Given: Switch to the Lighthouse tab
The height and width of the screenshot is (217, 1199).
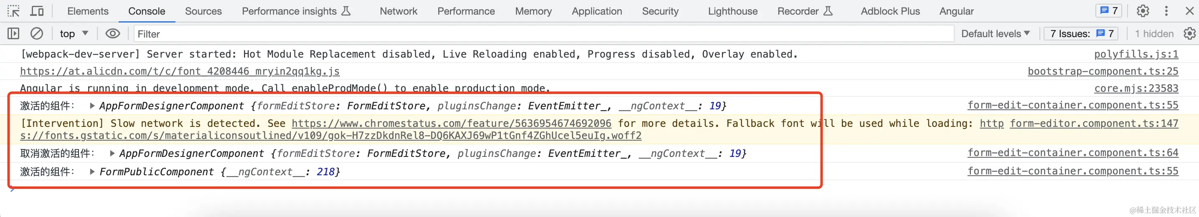Looking at the screenshot, I should (x=733, y=11).
